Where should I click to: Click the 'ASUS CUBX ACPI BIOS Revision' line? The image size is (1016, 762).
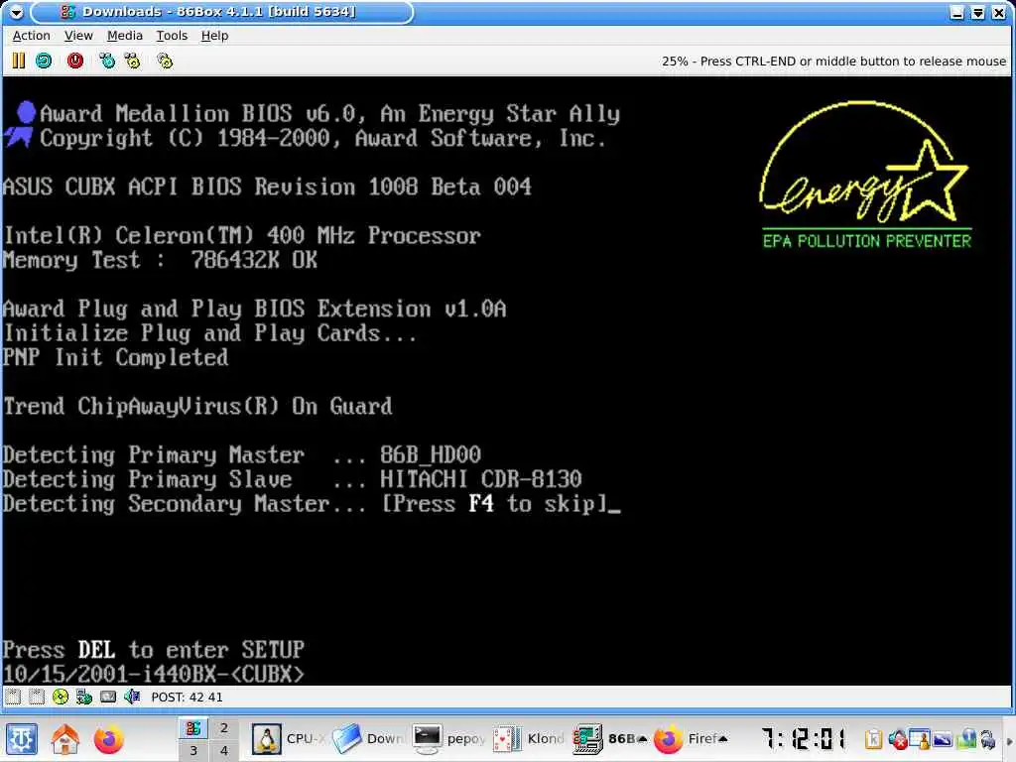pyautogui.click(x=267, y=187)
